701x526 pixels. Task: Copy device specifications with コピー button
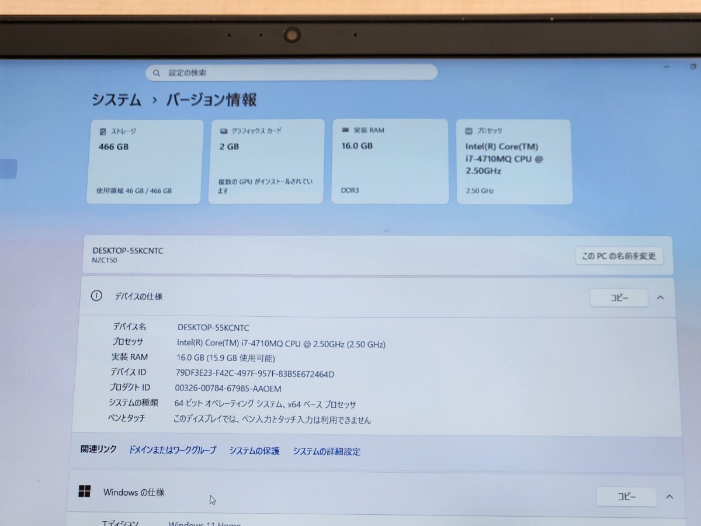tap(619, 297)
